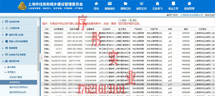Select the cell 2021-02-05-006

tap(75, 37)
